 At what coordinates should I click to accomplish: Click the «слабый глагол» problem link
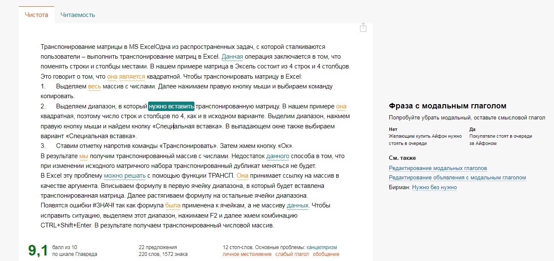[292, 254]
